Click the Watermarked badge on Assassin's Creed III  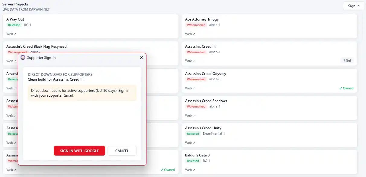[196, 52]
